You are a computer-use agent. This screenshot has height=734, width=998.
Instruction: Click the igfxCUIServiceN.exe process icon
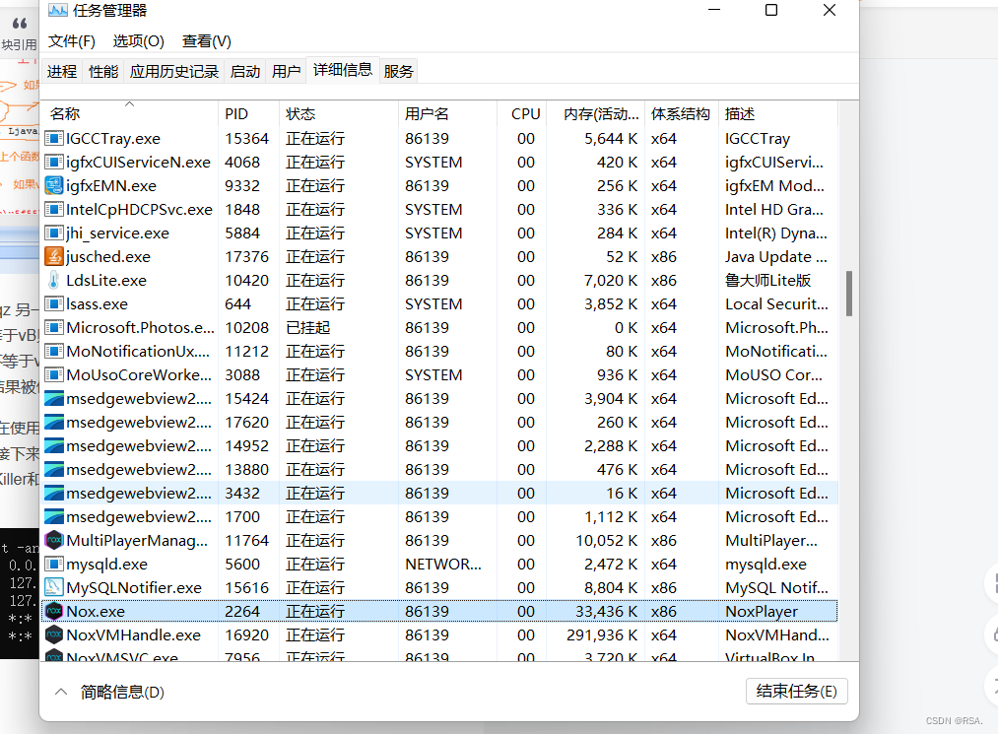pos(54,162)
